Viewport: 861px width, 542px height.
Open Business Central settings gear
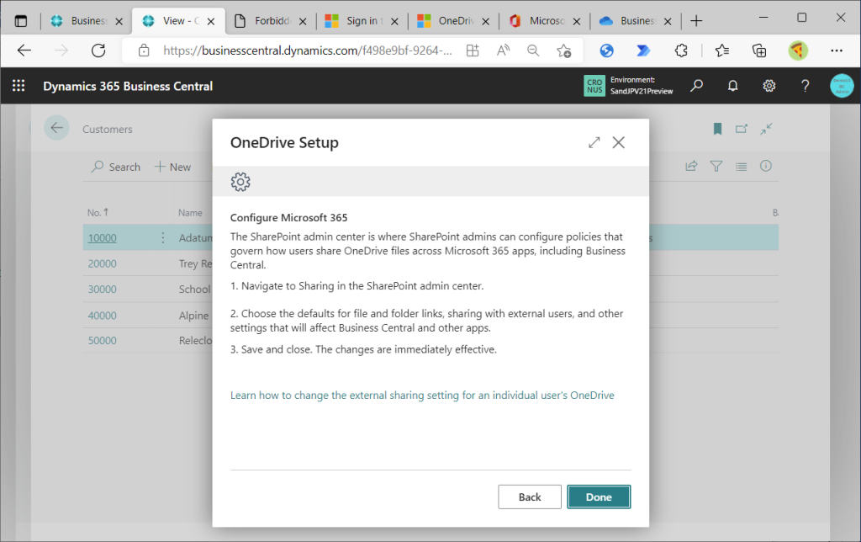pyautogui.click(x=769, y=86)
